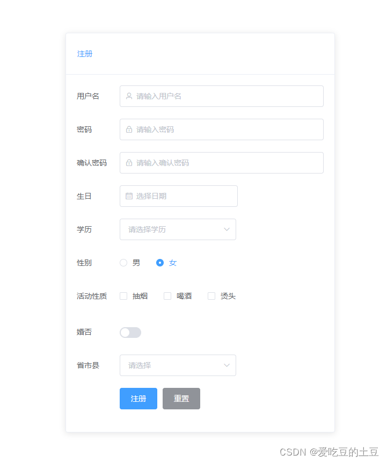
Task: Select the 女 radio button
Action: [160, 263]
